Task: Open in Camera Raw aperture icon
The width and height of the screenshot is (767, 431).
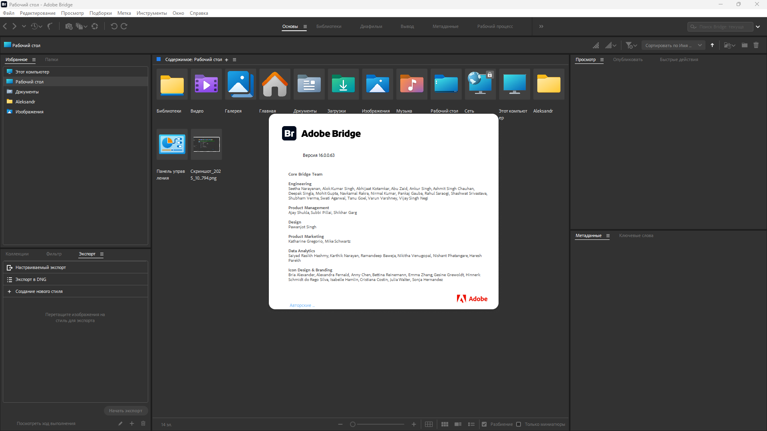Action: point(95,26)
